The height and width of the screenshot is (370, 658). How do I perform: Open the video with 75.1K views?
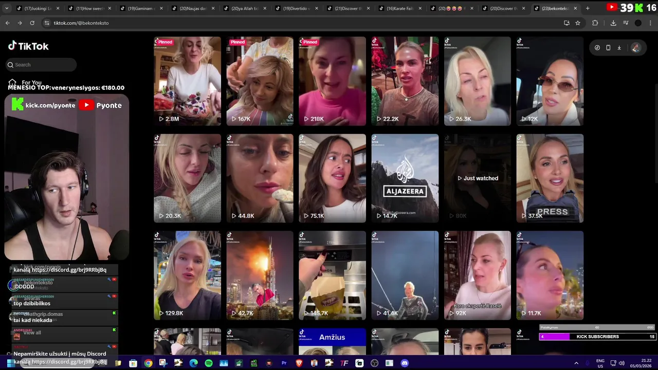(332, 178)
